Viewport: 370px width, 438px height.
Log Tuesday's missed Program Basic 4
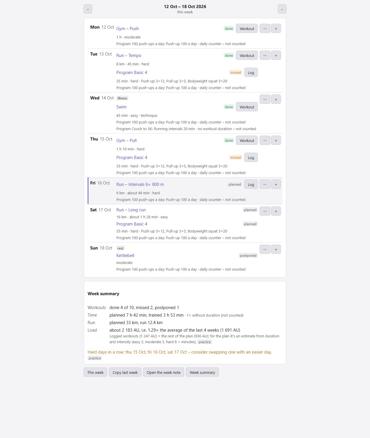(251, 72)
